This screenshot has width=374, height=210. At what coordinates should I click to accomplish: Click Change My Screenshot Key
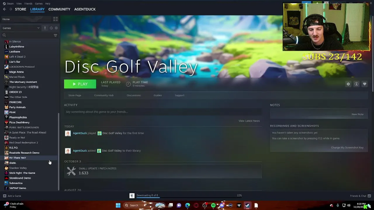point(347,148)
